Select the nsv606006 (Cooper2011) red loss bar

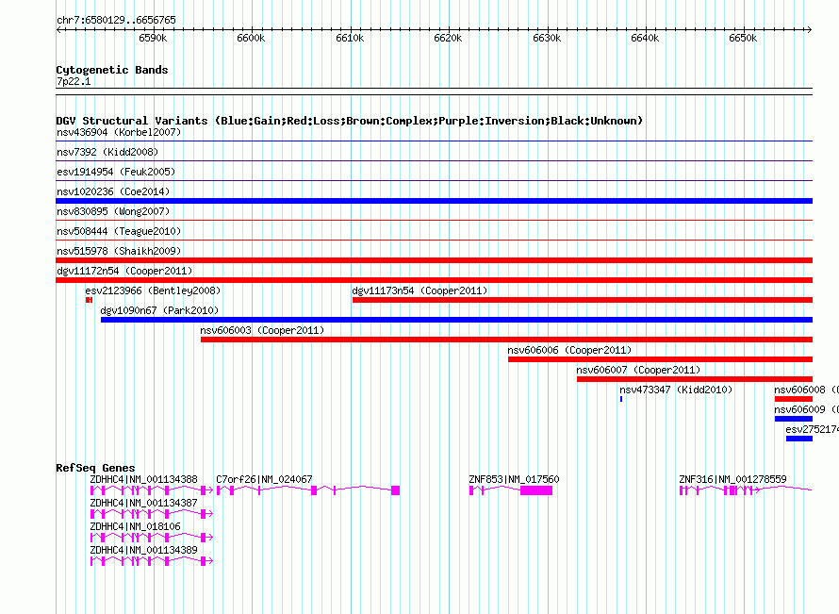[660, 359]
